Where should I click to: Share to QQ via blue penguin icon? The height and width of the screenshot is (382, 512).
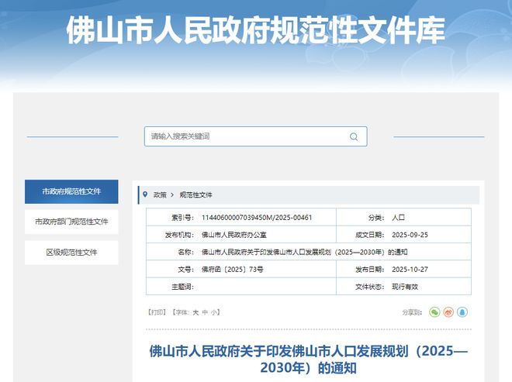point(462,312)
